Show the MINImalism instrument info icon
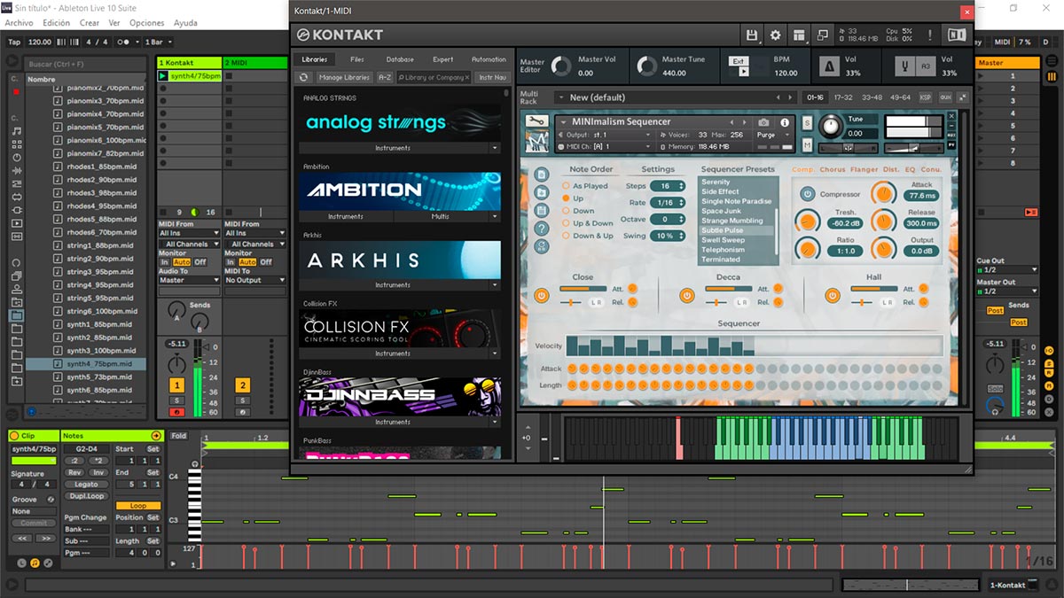 tap(785, 122)
